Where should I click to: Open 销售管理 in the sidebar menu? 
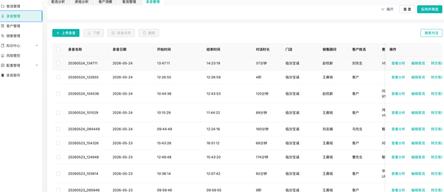13,36
